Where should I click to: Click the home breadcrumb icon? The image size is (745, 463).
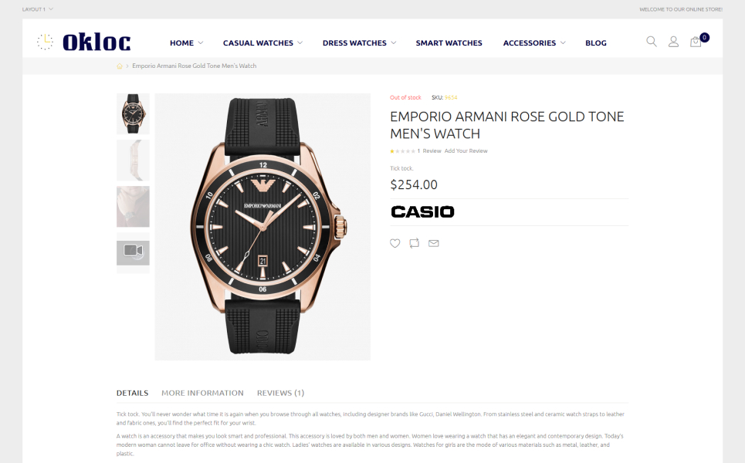pos(120,66)
